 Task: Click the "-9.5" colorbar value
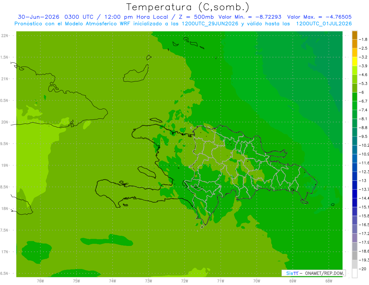363,137
